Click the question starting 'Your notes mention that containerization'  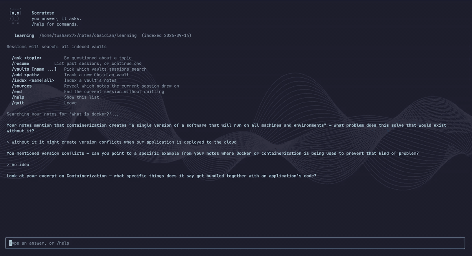[227, 128]
